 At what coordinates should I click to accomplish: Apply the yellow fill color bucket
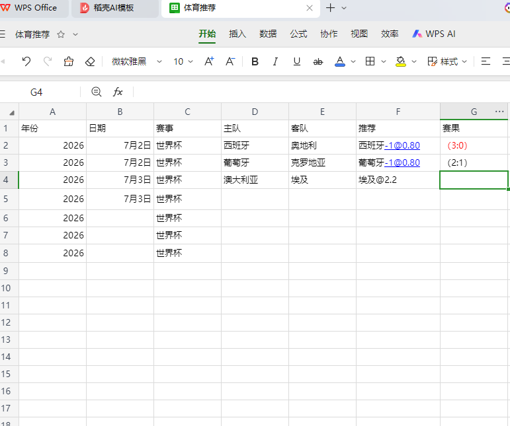pos(401,61)
